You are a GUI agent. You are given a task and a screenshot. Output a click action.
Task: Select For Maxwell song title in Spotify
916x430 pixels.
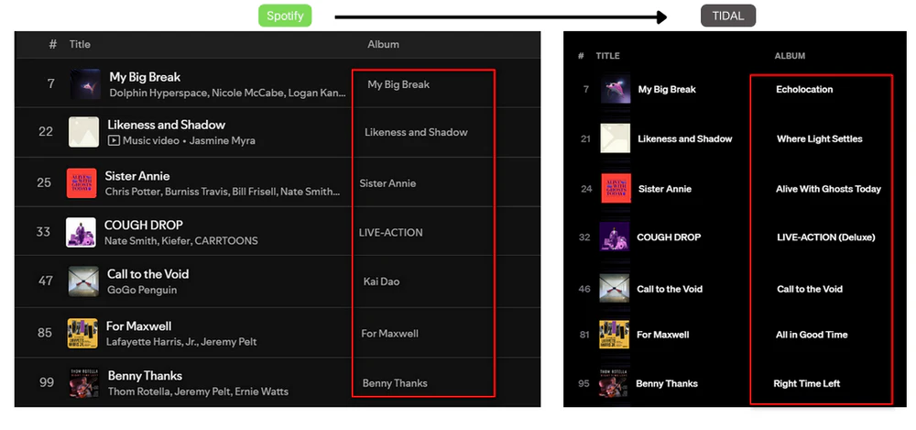139,325
